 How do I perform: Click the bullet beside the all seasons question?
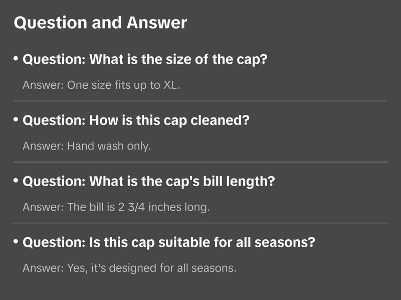pyautogui.click(x=16, y=242)
